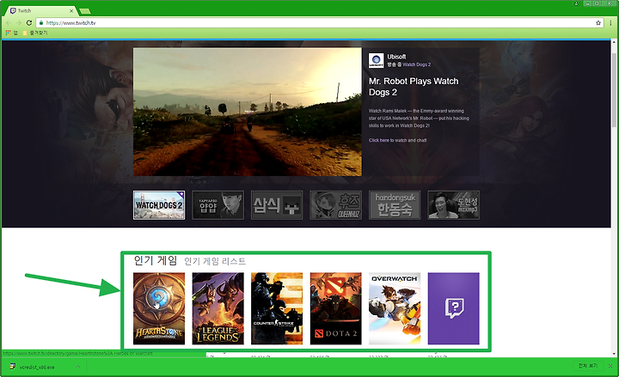Open the Counter-Strike game cover
This screenshot has height=377, width=619.
pyautogui.click(x=277, y=308)
